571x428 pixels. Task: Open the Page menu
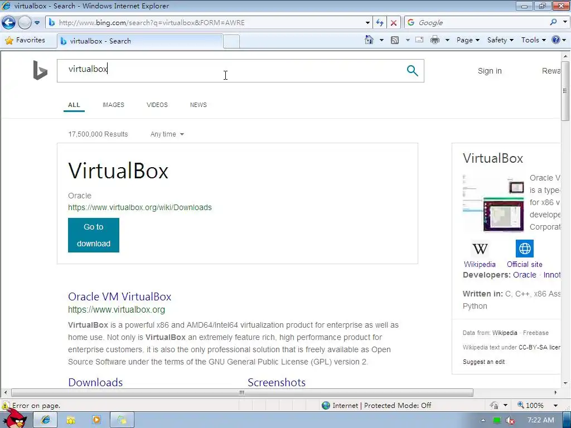click(x=468, y=40)
